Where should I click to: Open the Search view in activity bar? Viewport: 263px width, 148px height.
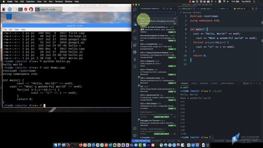coord(135,16)
